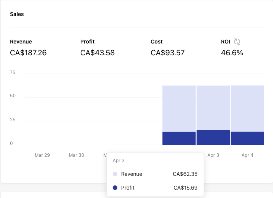Click the Cost summary label

[x=156, y=42]
